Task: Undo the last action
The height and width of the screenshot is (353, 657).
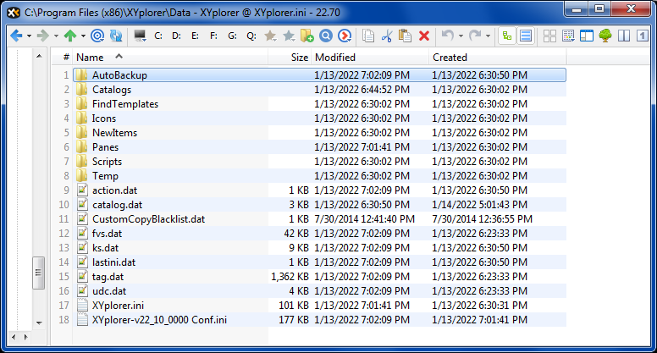Action: click(x=448, y=36)
